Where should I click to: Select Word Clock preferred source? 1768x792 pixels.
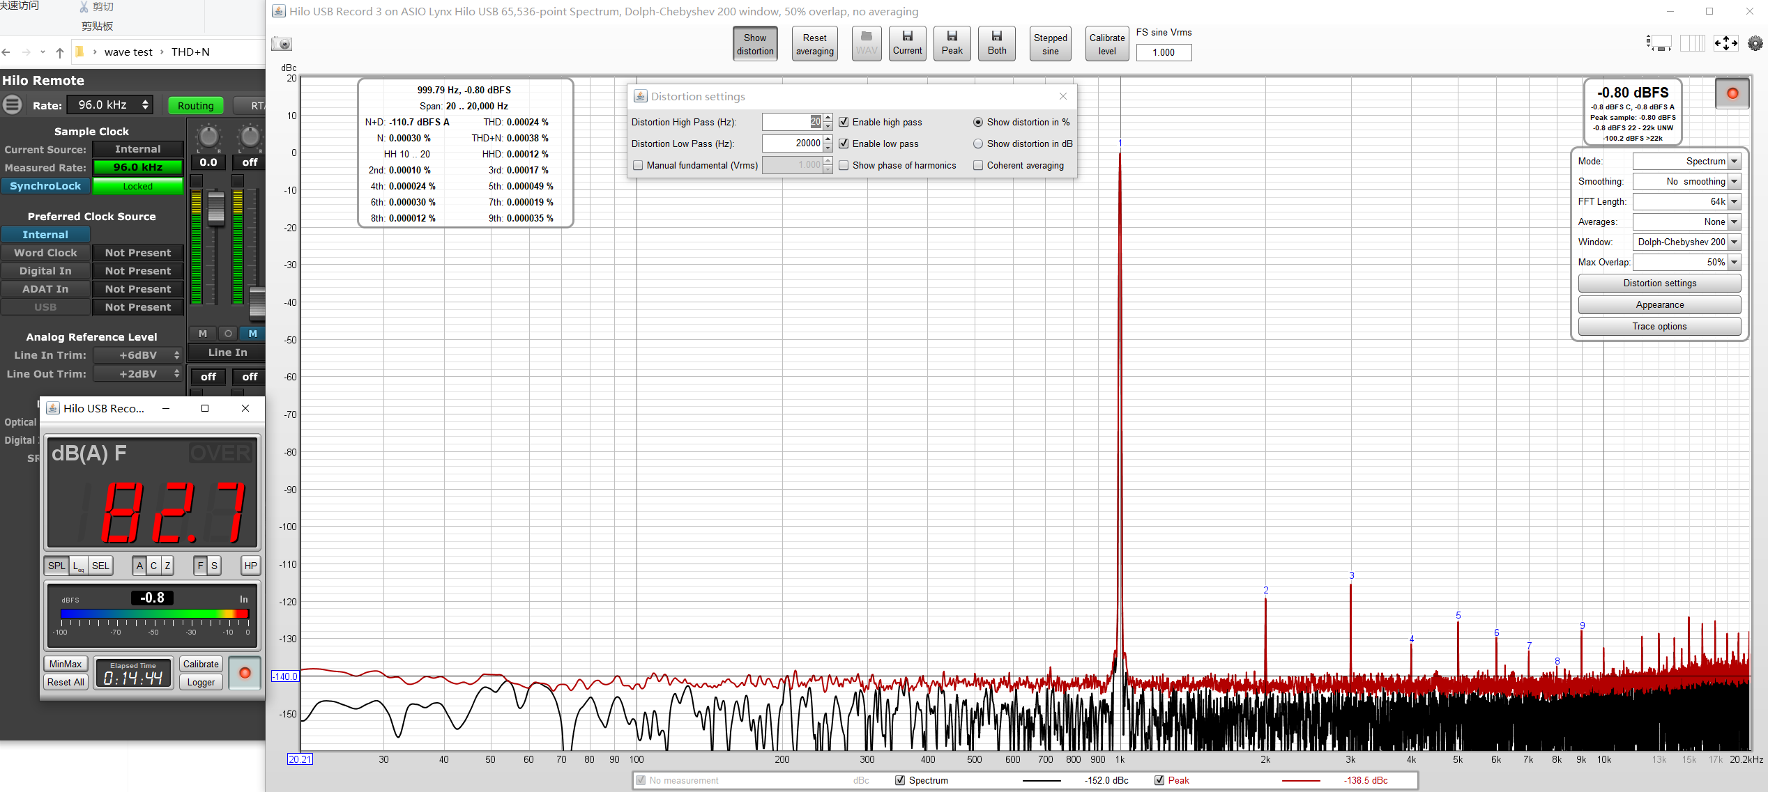tap(45, 253)
